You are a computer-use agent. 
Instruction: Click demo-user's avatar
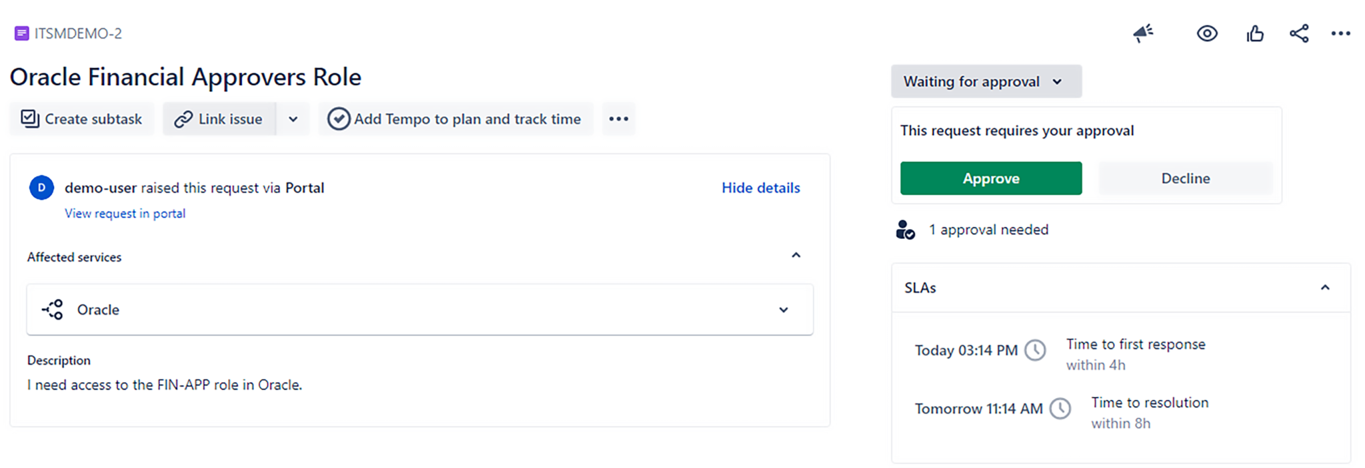click(x=41, y=188)
